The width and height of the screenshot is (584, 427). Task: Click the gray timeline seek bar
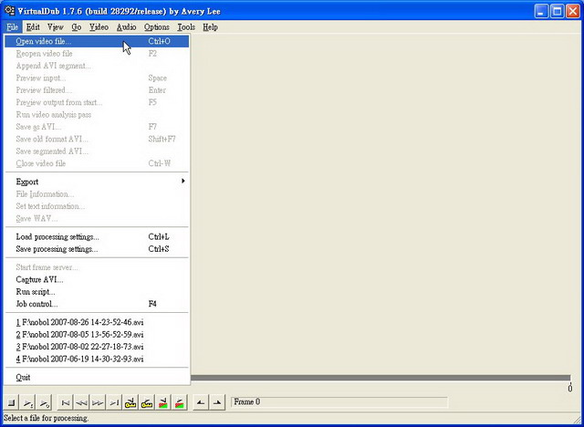pyautogui.click(x=380, y=378)
